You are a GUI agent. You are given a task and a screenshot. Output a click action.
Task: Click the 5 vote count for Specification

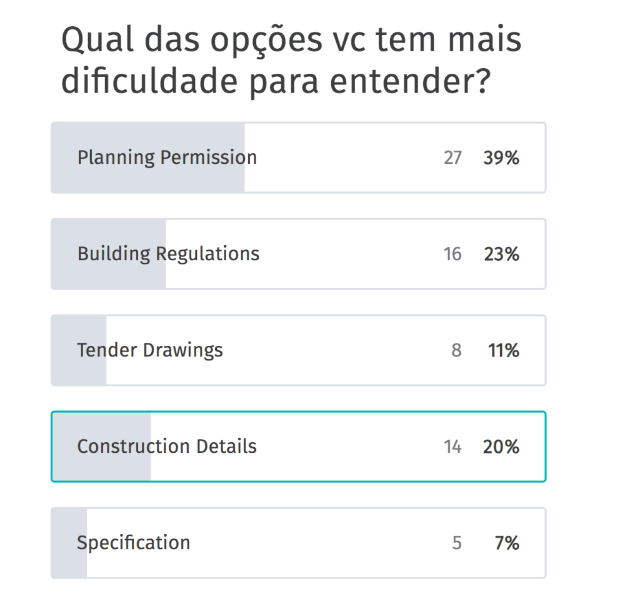457,544
